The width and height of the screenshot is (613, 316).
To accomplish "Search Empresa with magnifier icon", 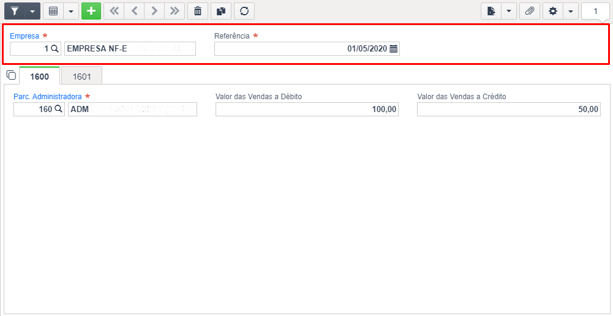I will tap(55, 49).
